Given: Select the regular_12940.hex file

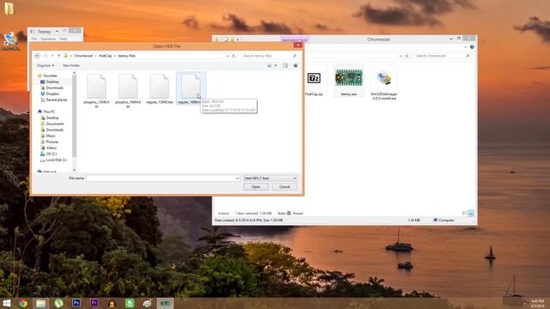Looking at the screenshot, I should pyautogui.click(x=160, y=89).
